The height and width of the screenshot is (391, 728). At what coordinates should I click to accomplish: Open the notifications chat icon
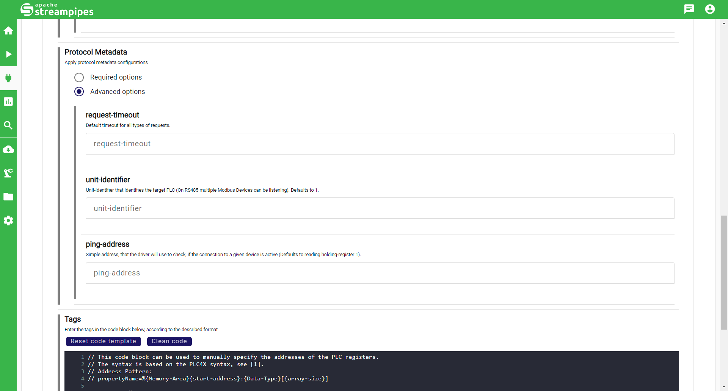[x=689, y=9]
